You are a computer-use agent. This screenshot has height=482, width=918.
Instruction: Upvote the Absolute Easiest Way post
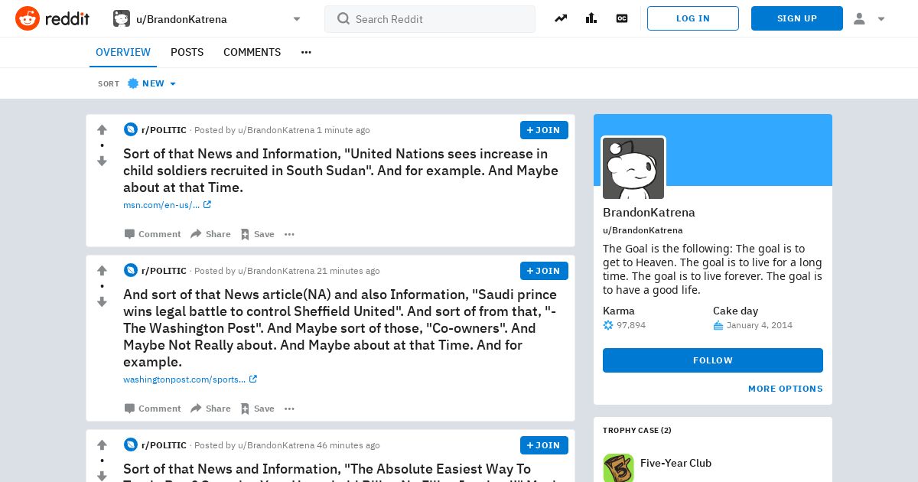click(102, 445)
